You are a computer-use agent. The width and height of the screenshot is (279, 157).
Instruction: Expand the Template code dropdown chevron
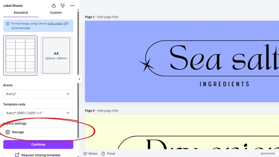coord(68,113)
